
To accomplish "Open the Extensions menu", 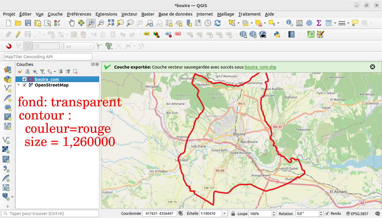I will coord(106,14).
